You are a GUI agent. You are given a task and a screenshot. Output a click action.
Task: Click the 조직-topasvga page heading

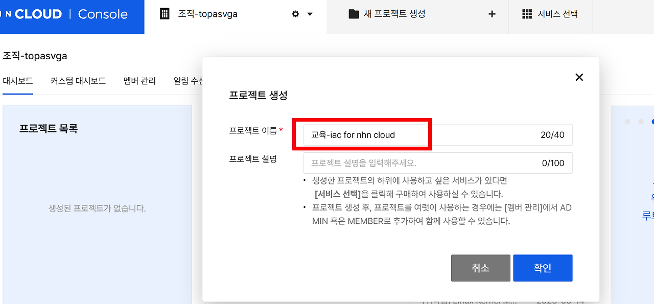coord(35,56)
